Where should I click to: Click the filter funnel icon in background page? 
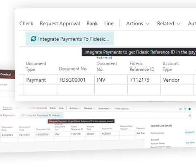pyautogui.click(x=185, y=109)
